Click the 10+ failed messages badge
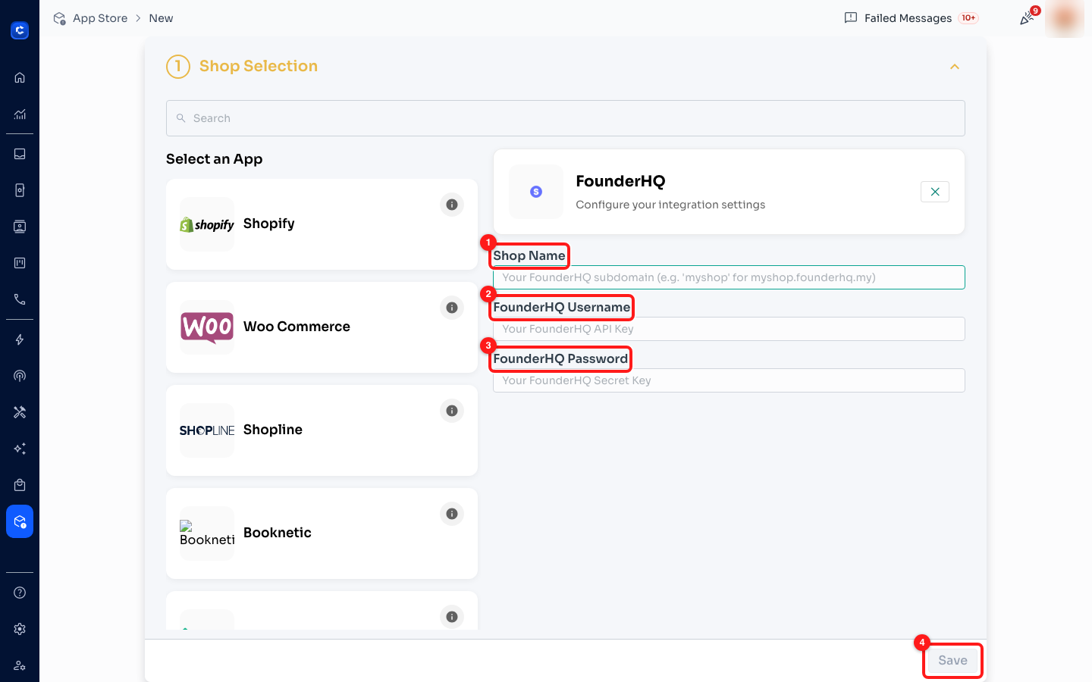The image size is (1092, 682). pos(968,18)
